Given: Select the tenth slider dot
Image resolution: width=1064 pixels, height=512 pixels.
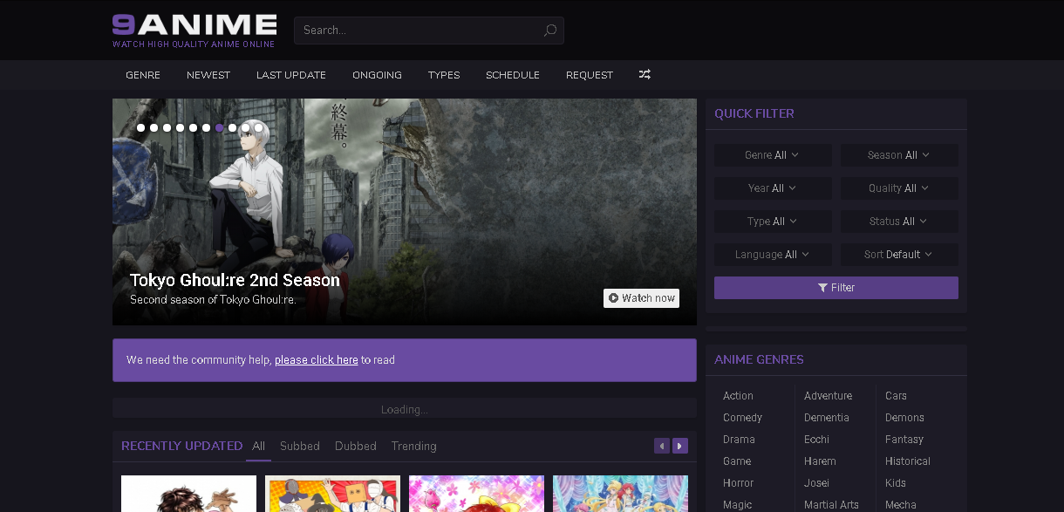Looking at the screenshot, I should coord(258,127).
